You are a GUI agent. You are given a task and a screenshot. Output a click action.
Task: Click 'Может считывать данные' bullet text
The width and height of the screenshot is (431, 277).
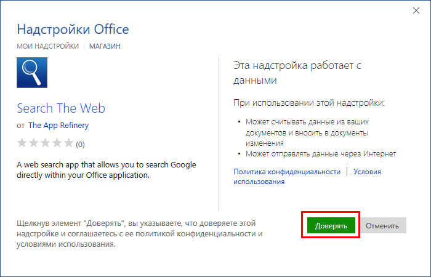(307, 132)
